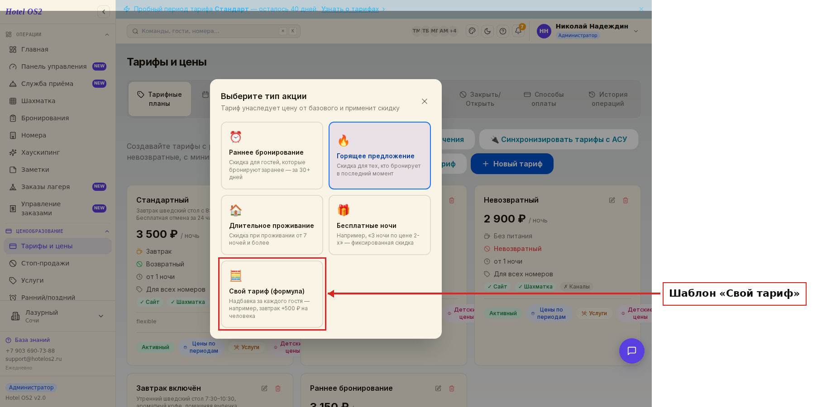Switch to the Тарифные планы tab
This screenshot has height=407, width=817.
click(x=160, y=99)
